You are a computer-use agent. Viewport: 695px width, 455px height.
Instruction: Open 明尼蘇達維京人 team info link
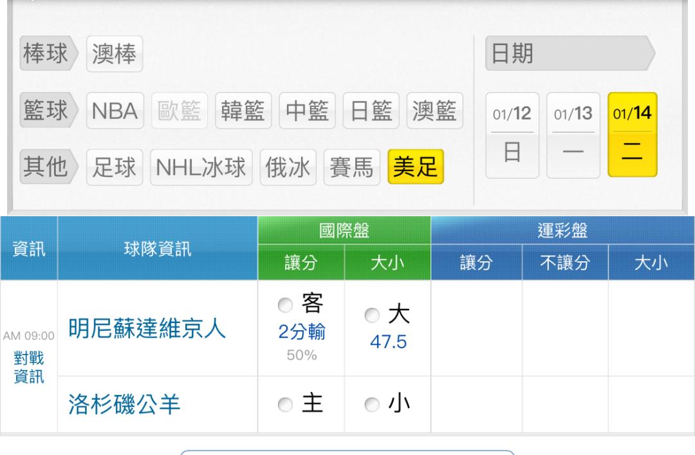[147, 329]
